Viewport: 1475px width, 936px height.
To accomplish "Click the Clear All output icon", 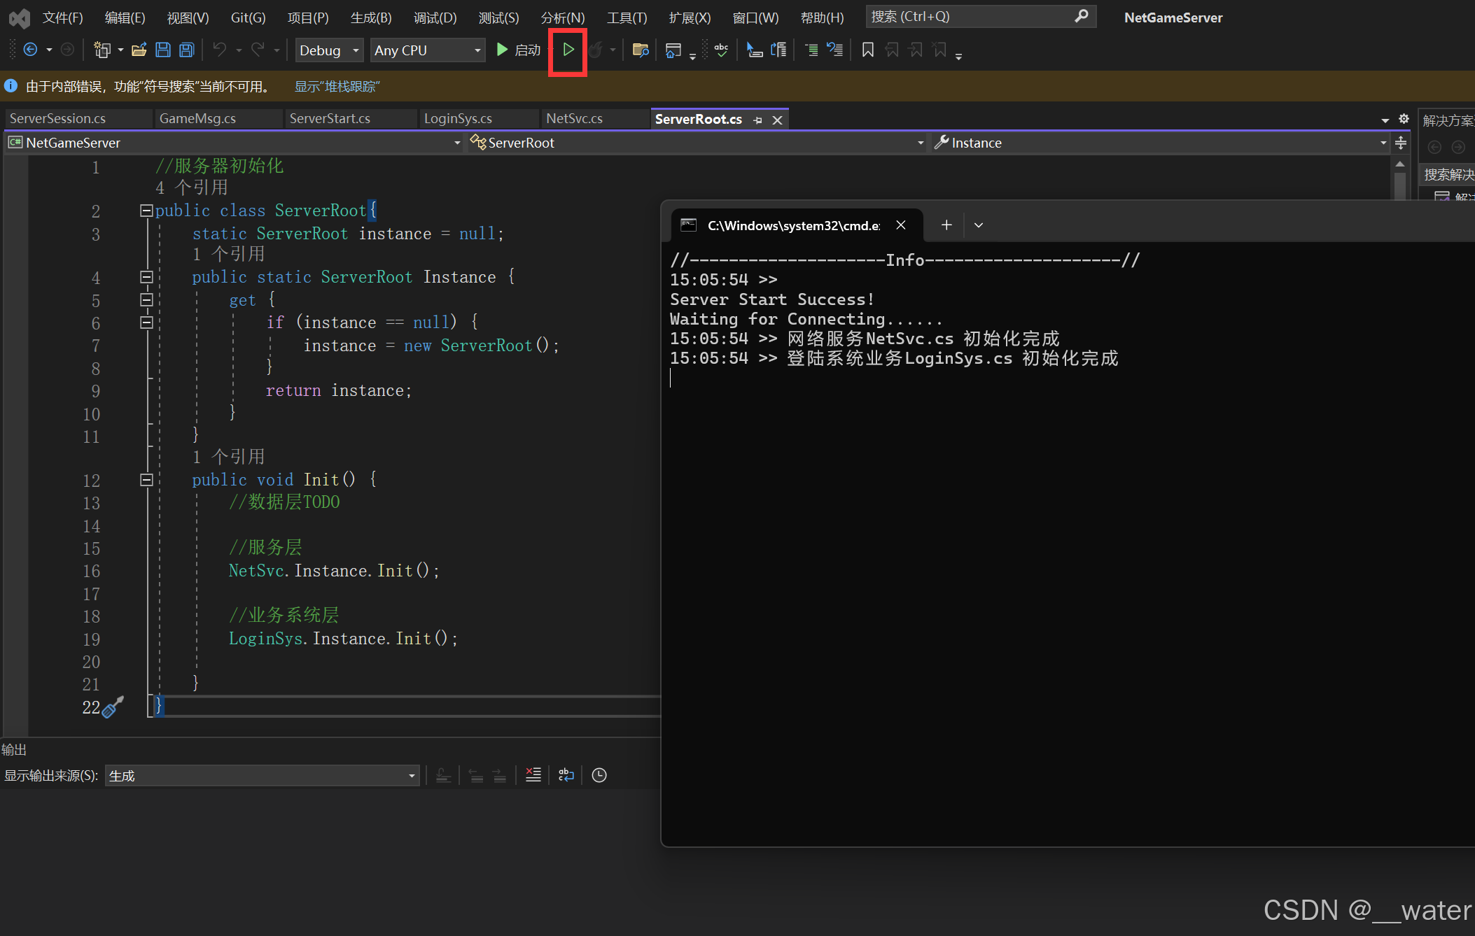I will tap(533, 774).
